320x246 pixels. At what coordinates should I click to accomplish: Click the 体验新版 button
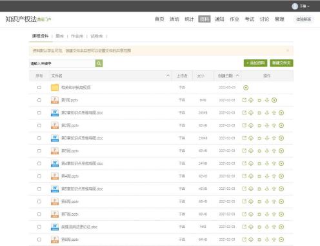click(x=304, y=19)
